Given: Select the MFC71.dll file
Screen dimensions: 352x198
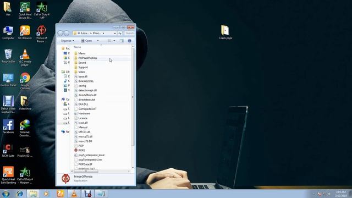Looking at the screenshot, I should [x=82, y=132].
